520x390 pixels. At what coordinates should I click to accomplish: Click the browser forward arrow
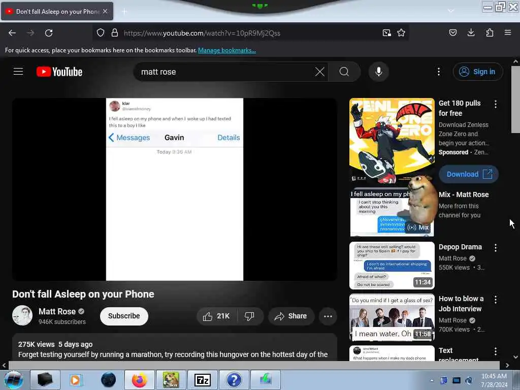(x=30, y=33)
